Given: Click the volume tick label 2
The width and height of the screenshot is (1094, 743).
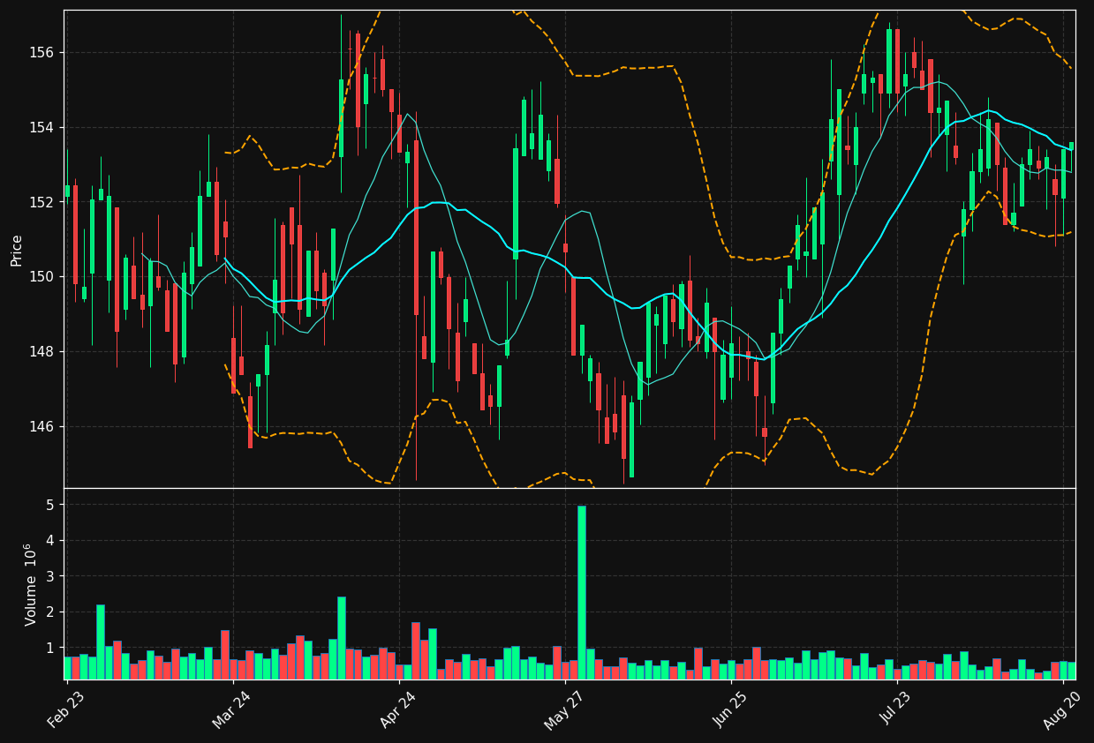Looking at the screenshot, I should 50,612.
